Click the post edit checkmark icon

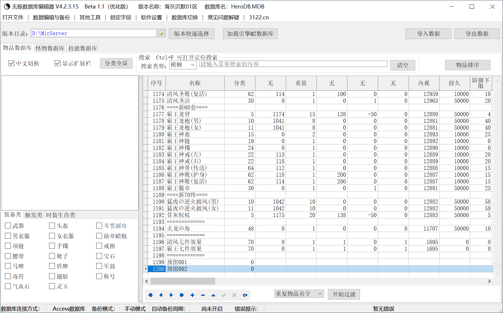(224, 295)
